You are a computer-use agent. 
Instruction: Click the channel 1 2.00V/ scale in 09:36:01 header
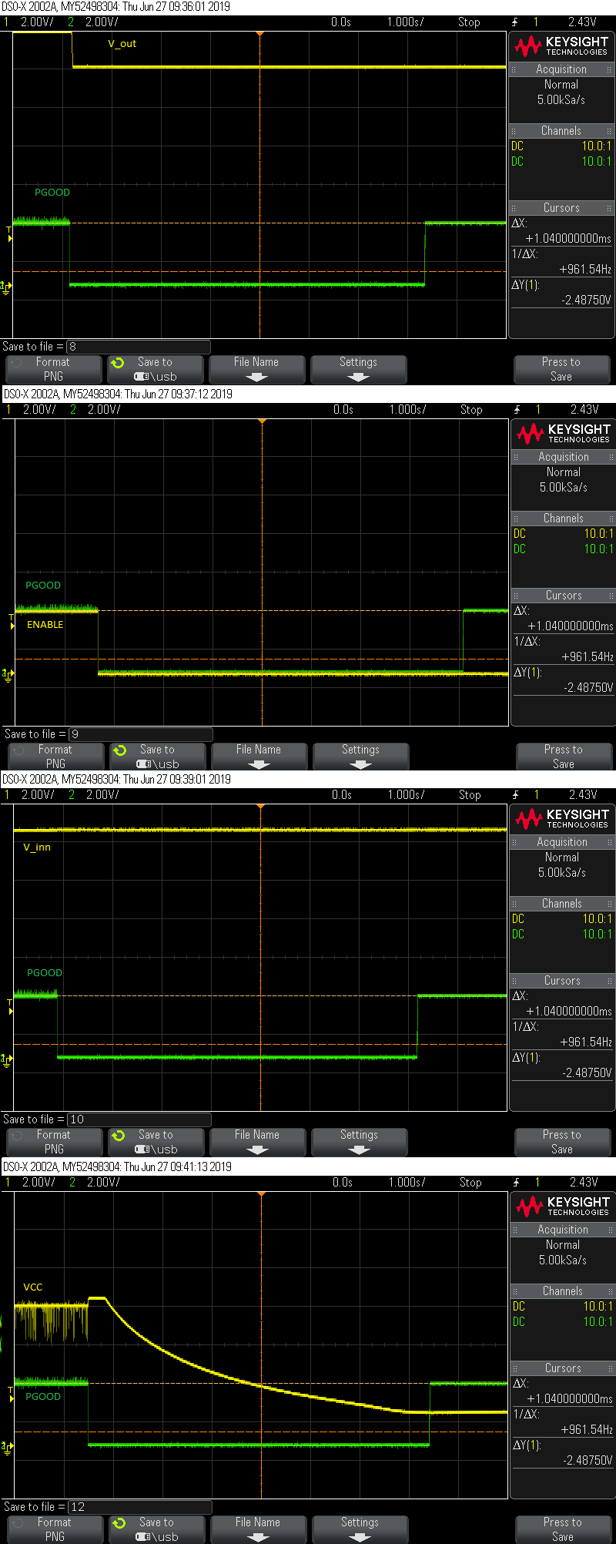[x=37, y=22]
